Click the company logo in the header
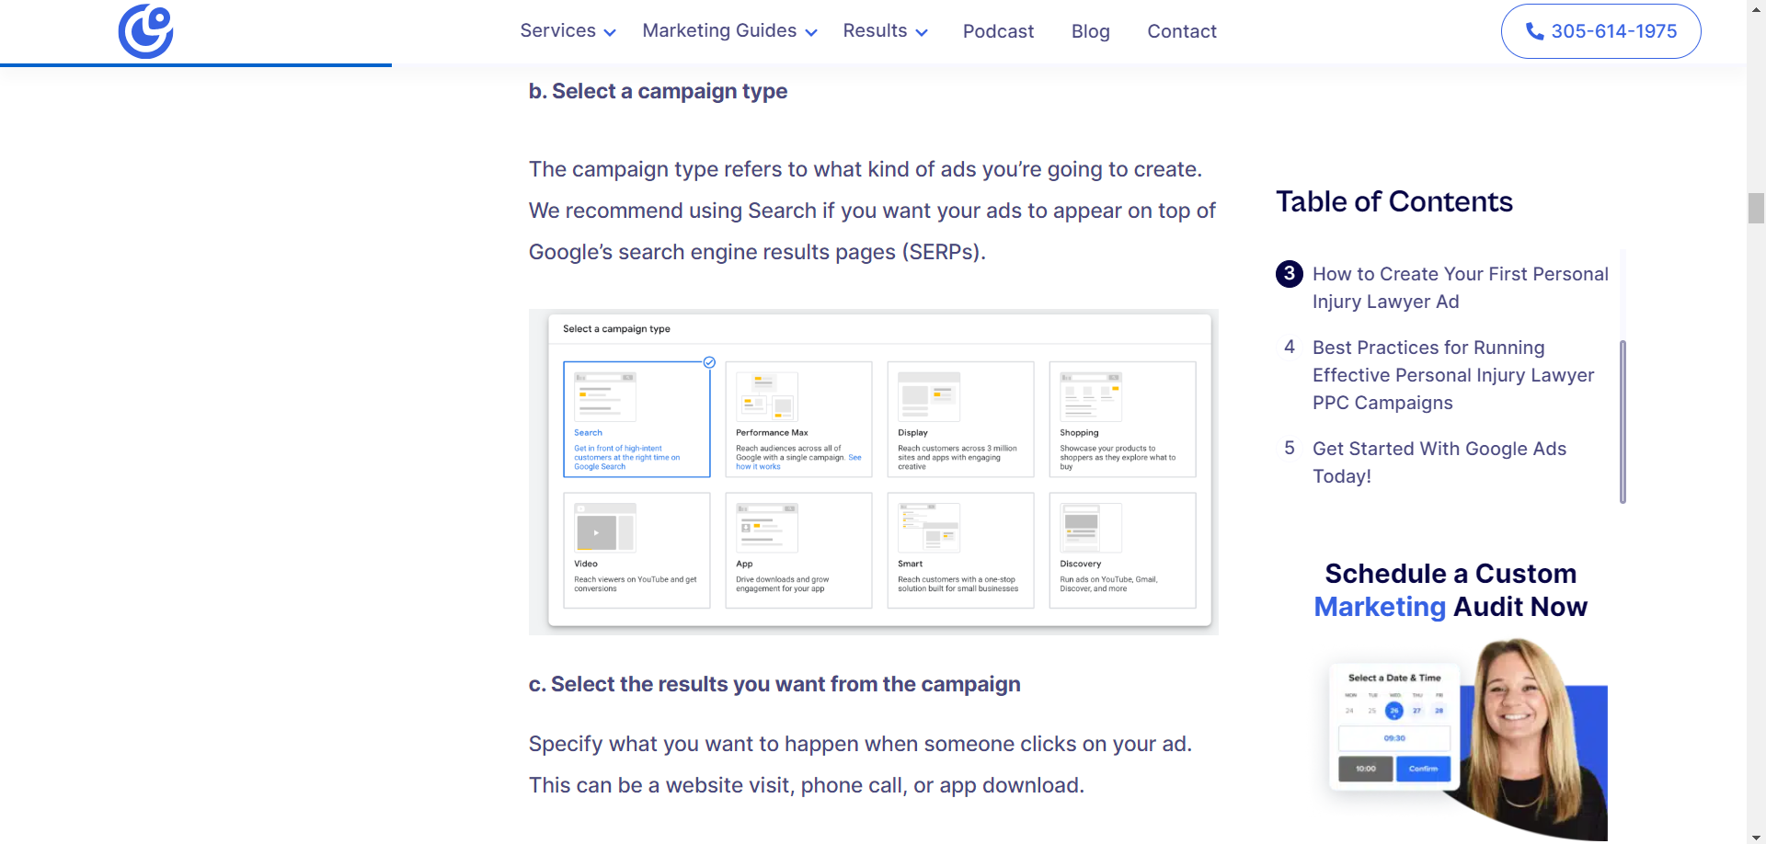This screenshot has height=844, width=1766. (145, 31)
